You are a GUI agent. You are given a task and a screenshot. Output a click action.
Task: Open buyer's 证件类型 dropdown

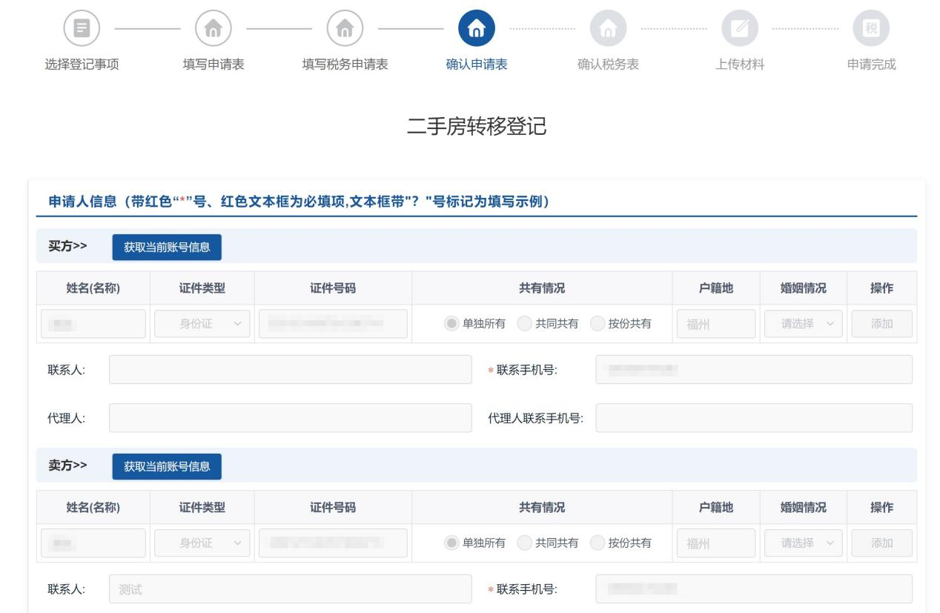tap(202, 324)
